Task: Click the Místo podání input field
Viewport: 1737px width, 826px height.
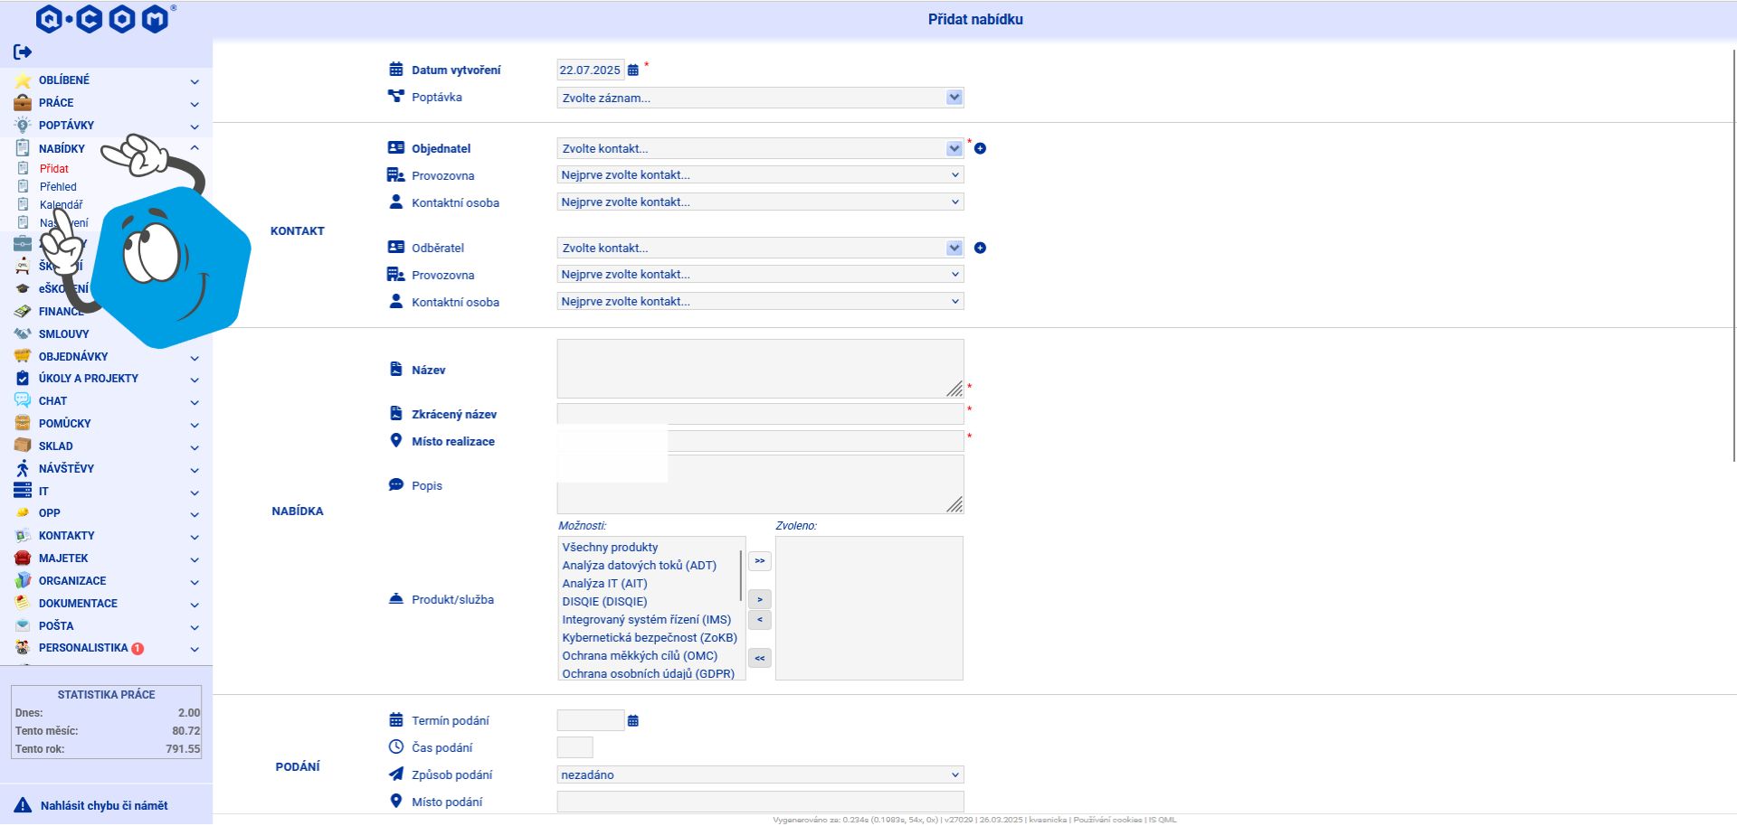Action: 761,802
